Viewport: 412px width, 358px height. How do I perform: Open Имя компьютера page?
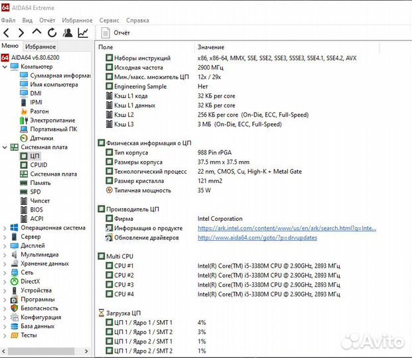coord(49,85)
